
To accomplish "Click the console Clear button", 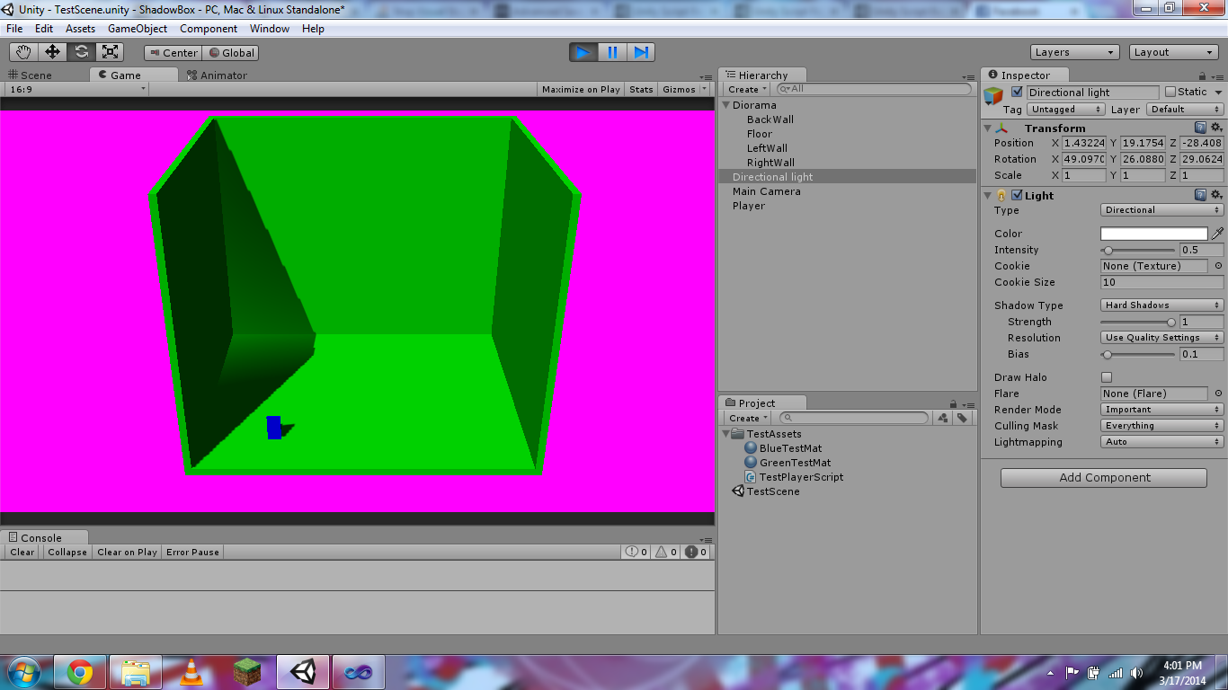I will coord(22,552).
